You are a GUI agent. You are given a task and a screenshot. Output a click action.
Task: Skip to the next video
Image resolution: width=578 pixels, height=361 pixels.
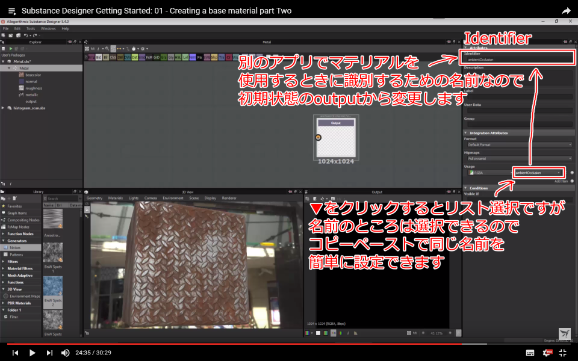[x=49, y=353]
